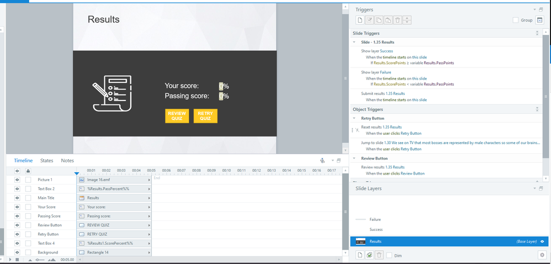Select the Results base layer
The image size is (551, 264).
point(448,241)
